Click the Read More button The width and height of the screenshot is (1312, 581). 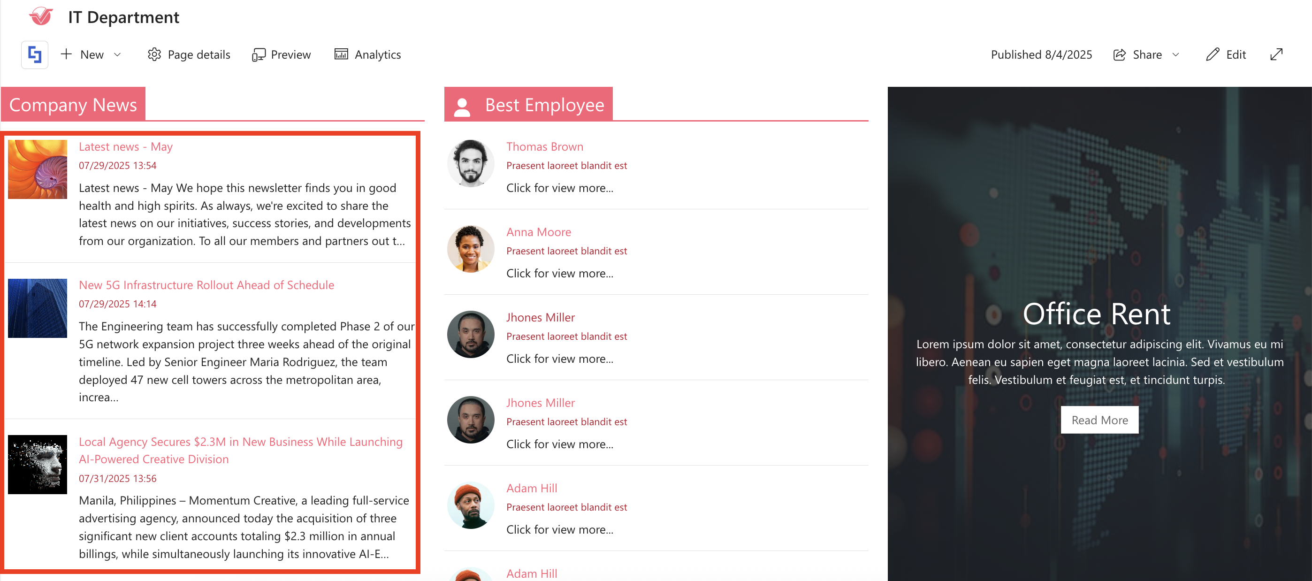tap(1099, 420)
